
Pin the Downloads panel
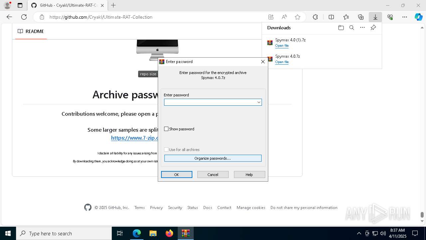pyautogui.click(x=373, y=28)
